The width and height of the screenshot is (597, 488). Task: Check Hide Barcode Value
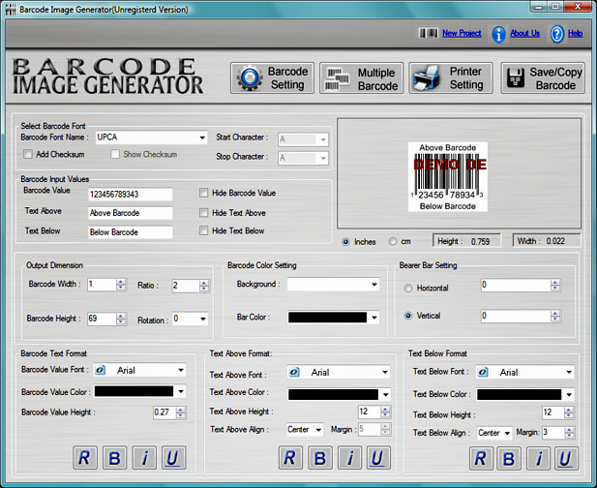204,193
